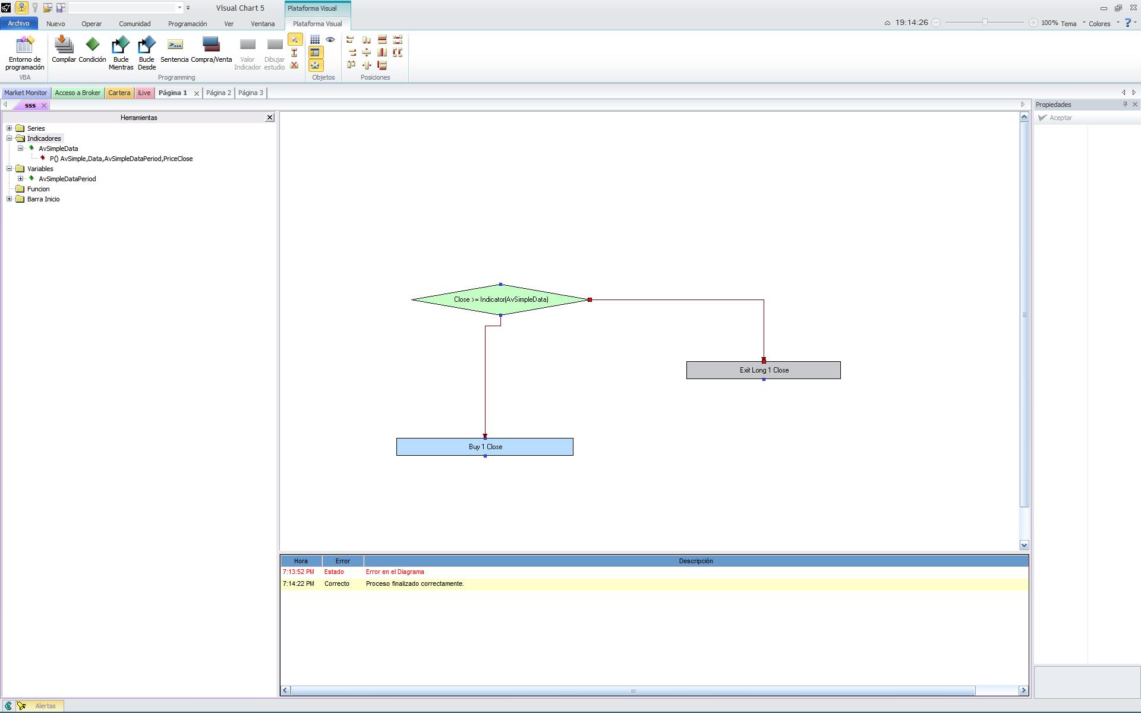Expand the AvSimpleDataPeriod variable node
This screenshot has width=1141, height=713.
21,179
